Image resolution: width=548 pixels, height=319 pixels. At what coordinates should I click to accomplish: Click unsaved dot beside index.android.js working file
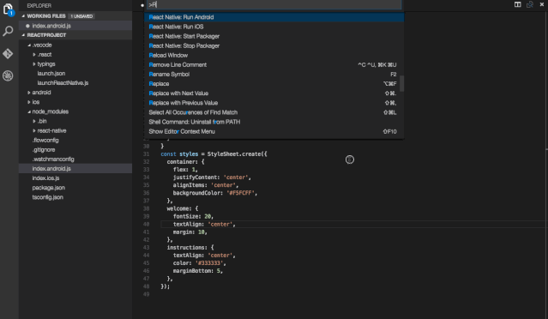click(x=27, y=26)
